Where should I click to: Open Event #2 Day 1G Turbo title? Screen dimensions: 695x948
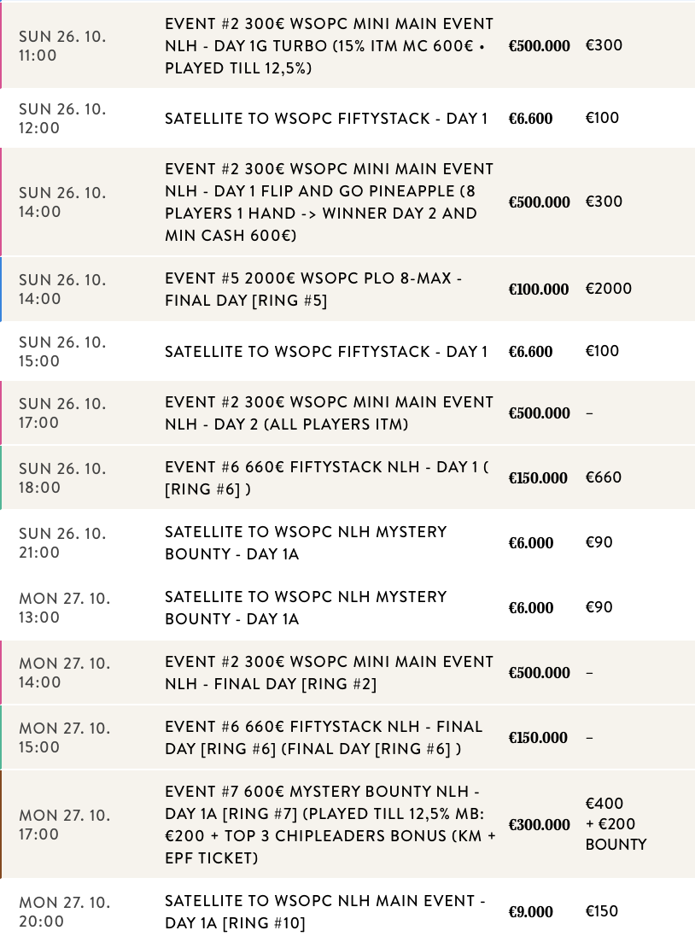coord(330,46)
